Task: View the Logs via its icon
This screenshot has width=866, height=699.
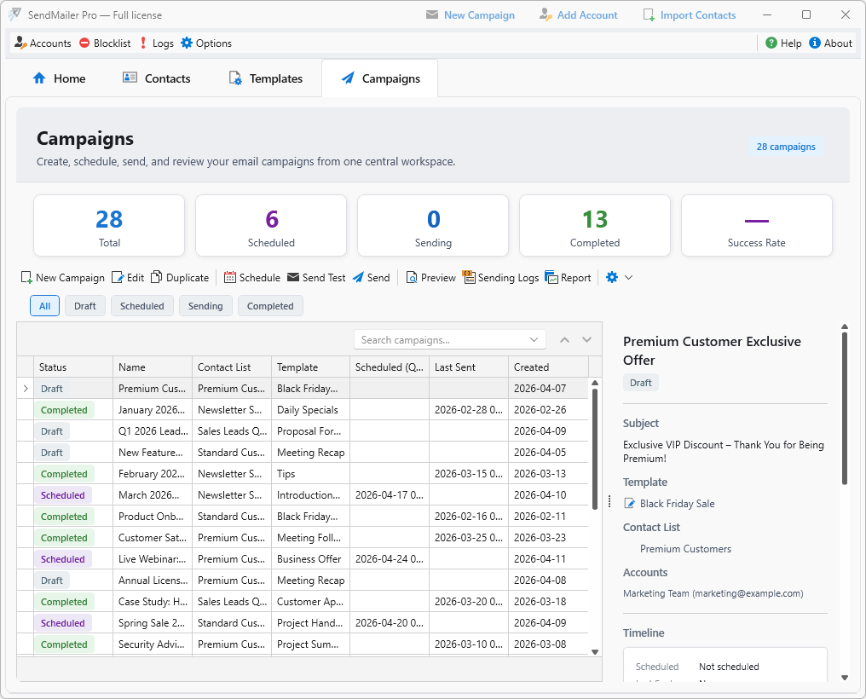Action: (x=145, y=43)
